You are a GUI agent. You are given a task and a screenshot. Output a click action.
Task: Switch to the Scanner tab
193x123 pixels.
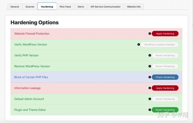pos(30,7)
